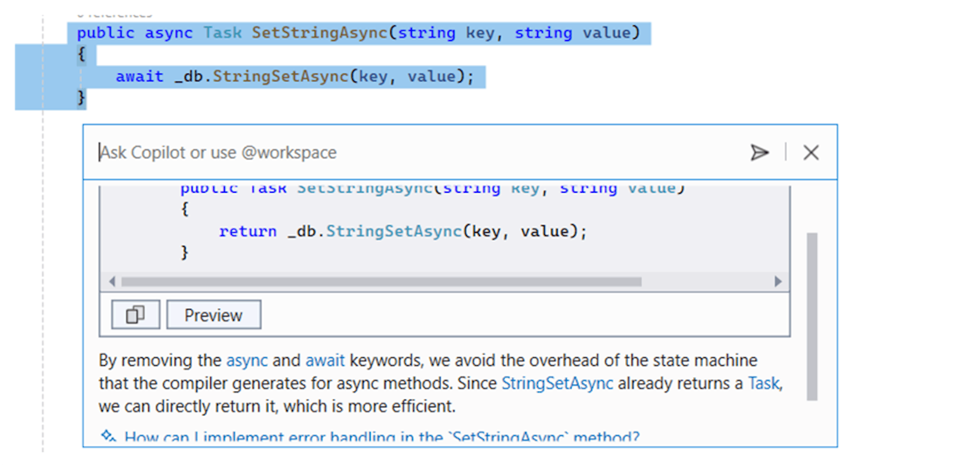Click the Task link in the explanation text
The height and width of the screenshot is (467, 955).
pos(763,383)
